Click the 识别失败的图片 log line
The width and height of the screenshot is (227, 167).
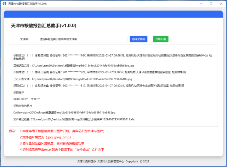(x=23, y=106)
